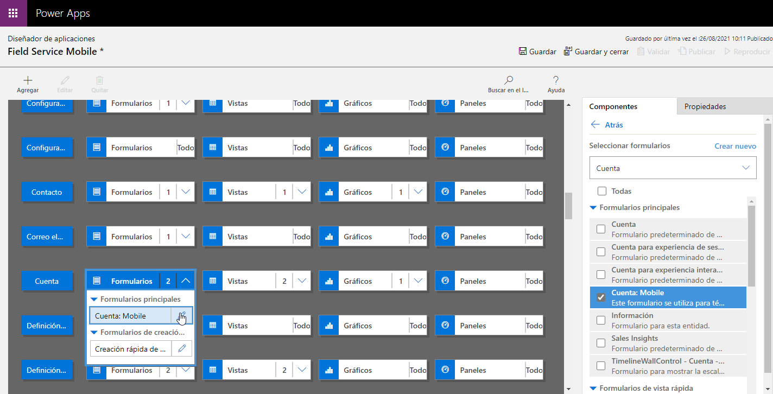Viewport: 773px width, 394px height.
Task: Click the Paneles gauge icon in Cuenta row
Action: (445, 281)
